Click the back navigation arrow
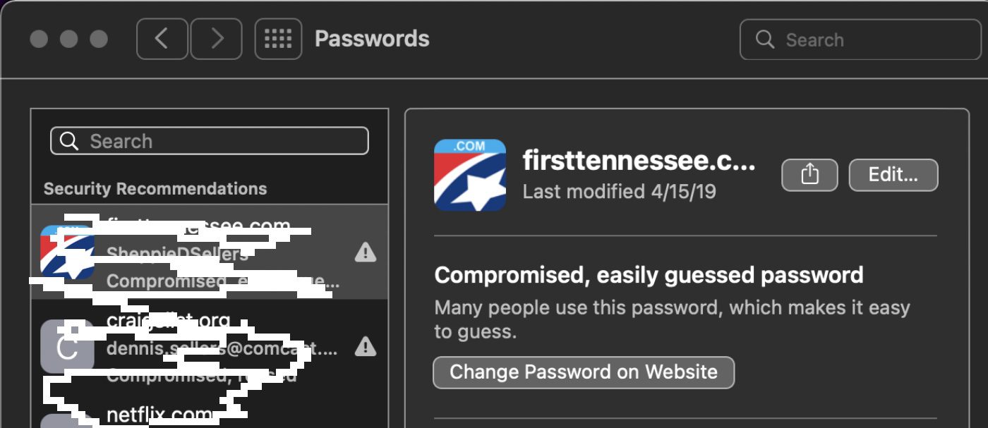 pos(162,39)
